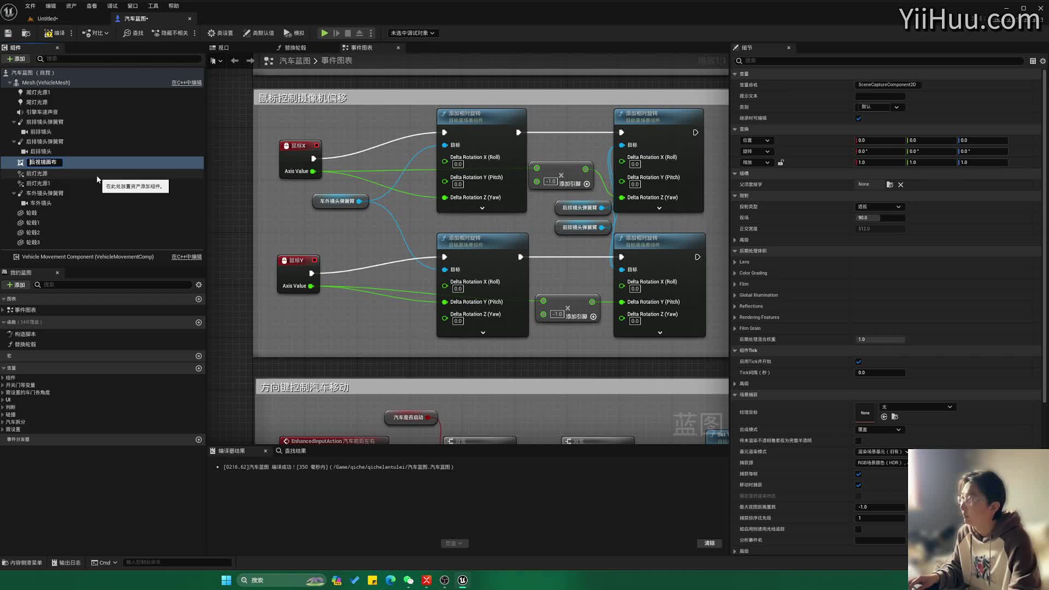Viewport: 1049px width, 590px height.
Task: Switch to the 视口 viewport tab
Action: tap(220, 48)
